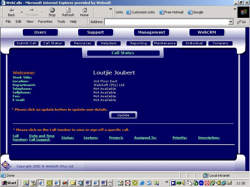The image size is (250, 187).
Task: Refresh the current page
Action: (x=68, y=12)
